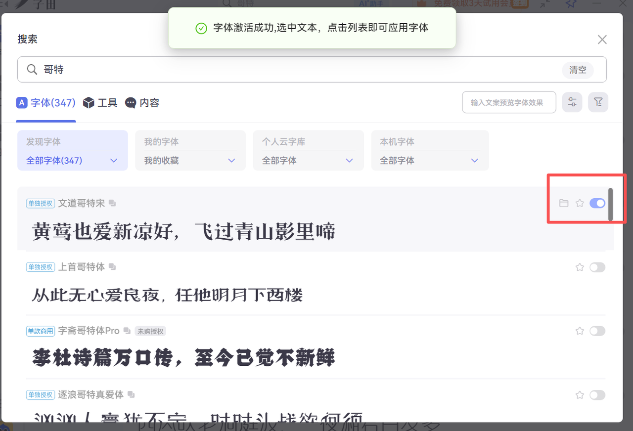The height and width of the screenshot is (431, 633).
Task: Enable the 字斋哥特体Pro font switch
Action: 597,331
